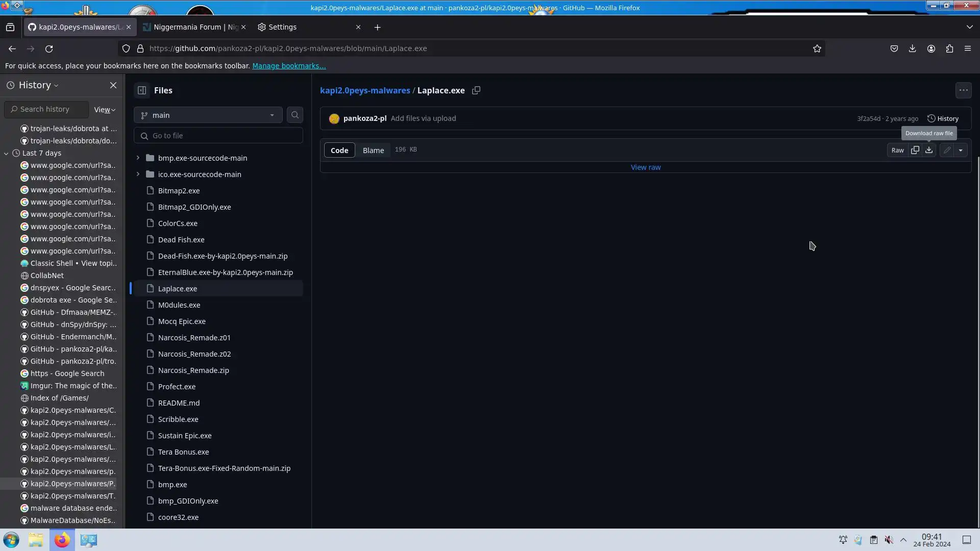
Task: Open Firefox downloads panel icon
Action: (x=912, y=48)
